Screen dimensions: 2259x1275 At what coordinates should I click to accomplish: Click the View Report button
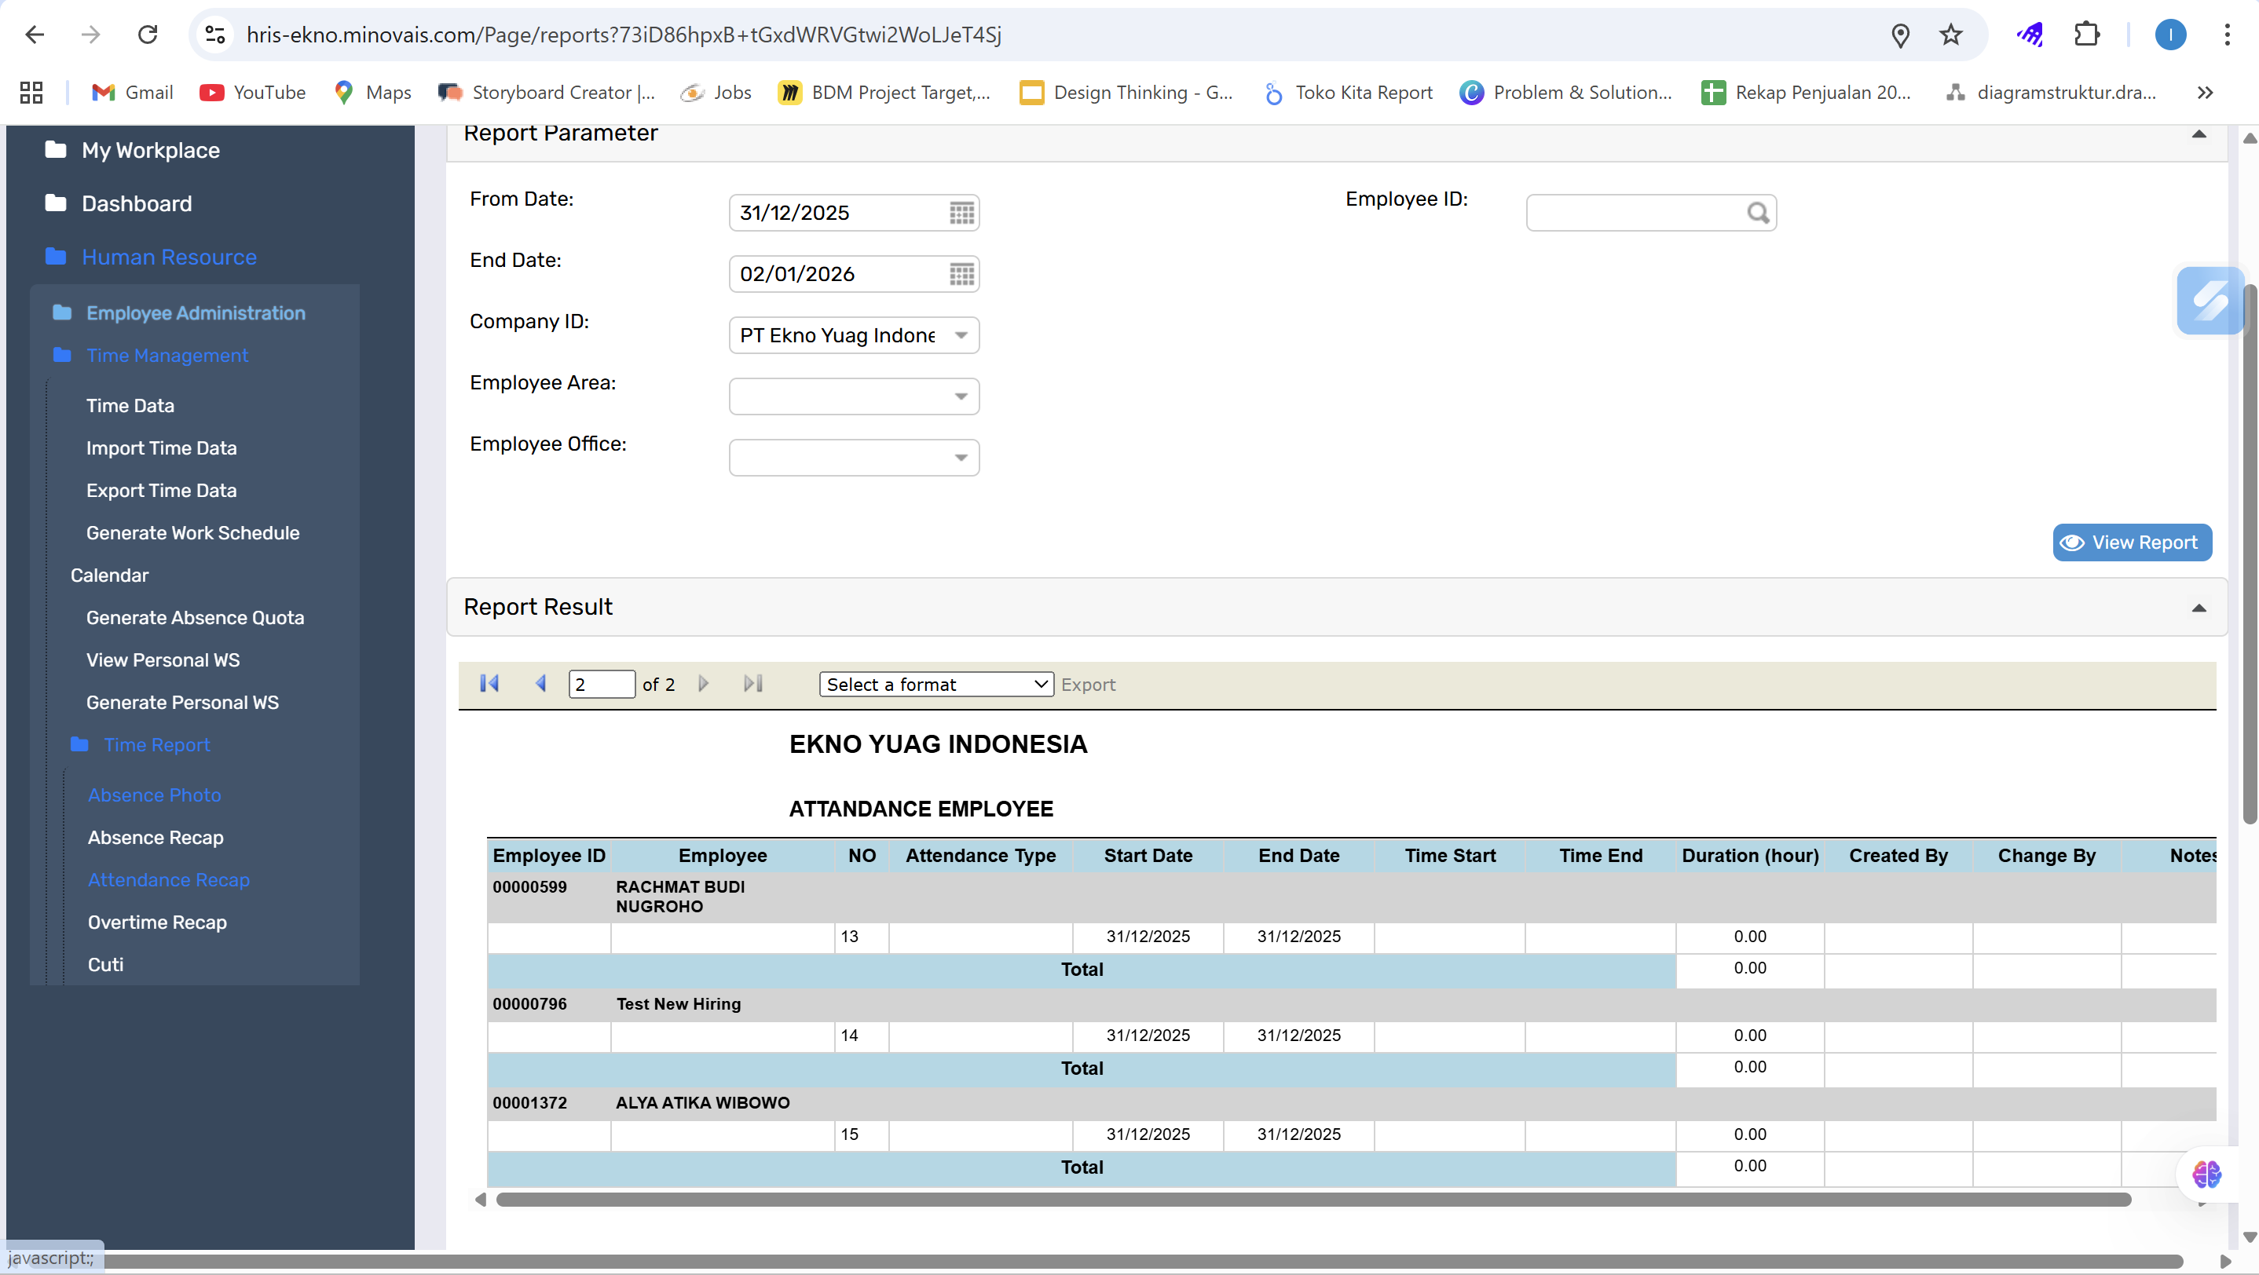click(x=2131, y=543)
